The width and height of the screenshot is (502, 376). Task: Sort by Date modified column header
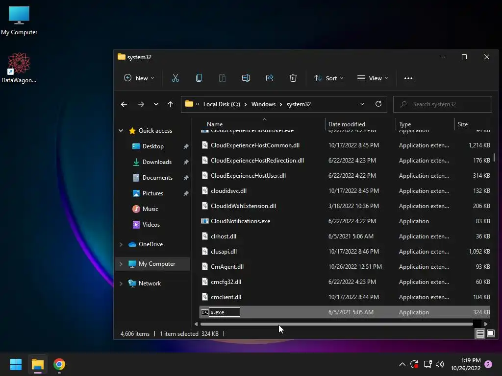click(x=347, y=124)
